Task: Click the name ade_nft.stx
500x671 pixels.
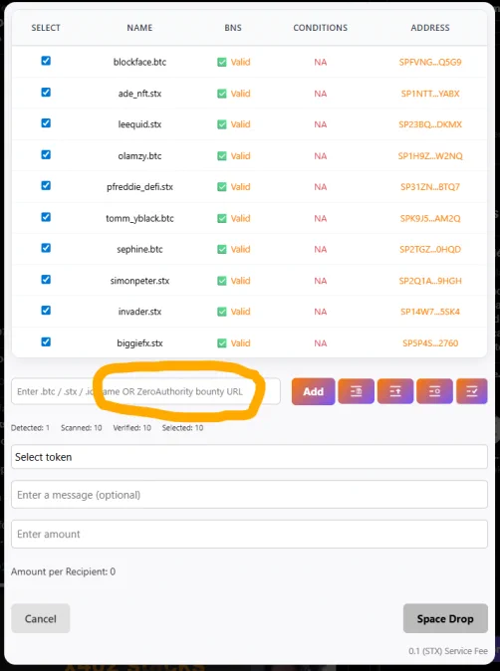Action: pos(139,94)
